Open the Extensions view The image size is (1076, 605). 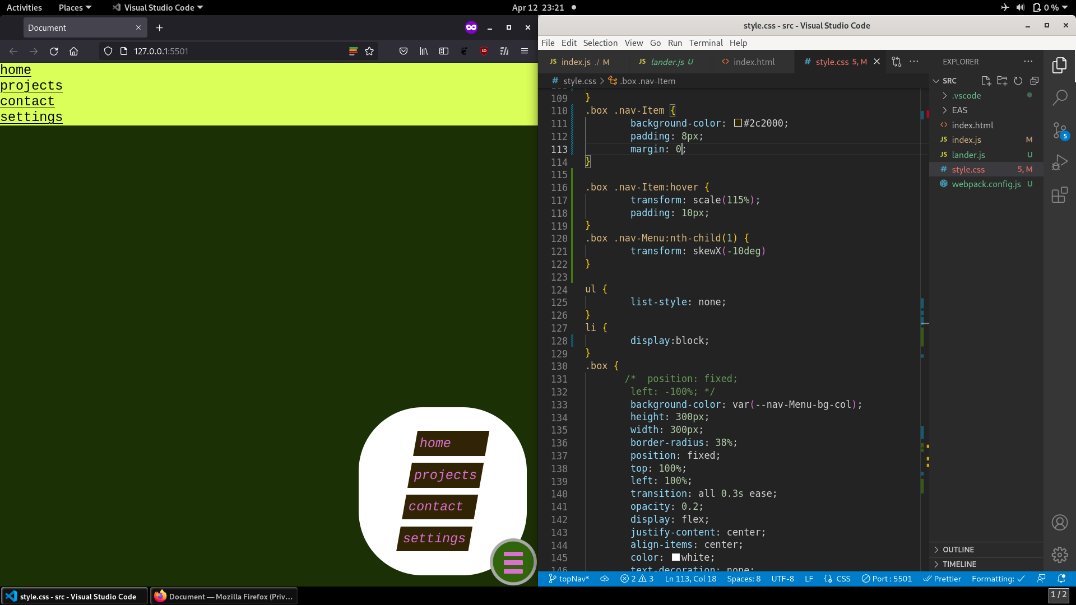(1059, 195)
